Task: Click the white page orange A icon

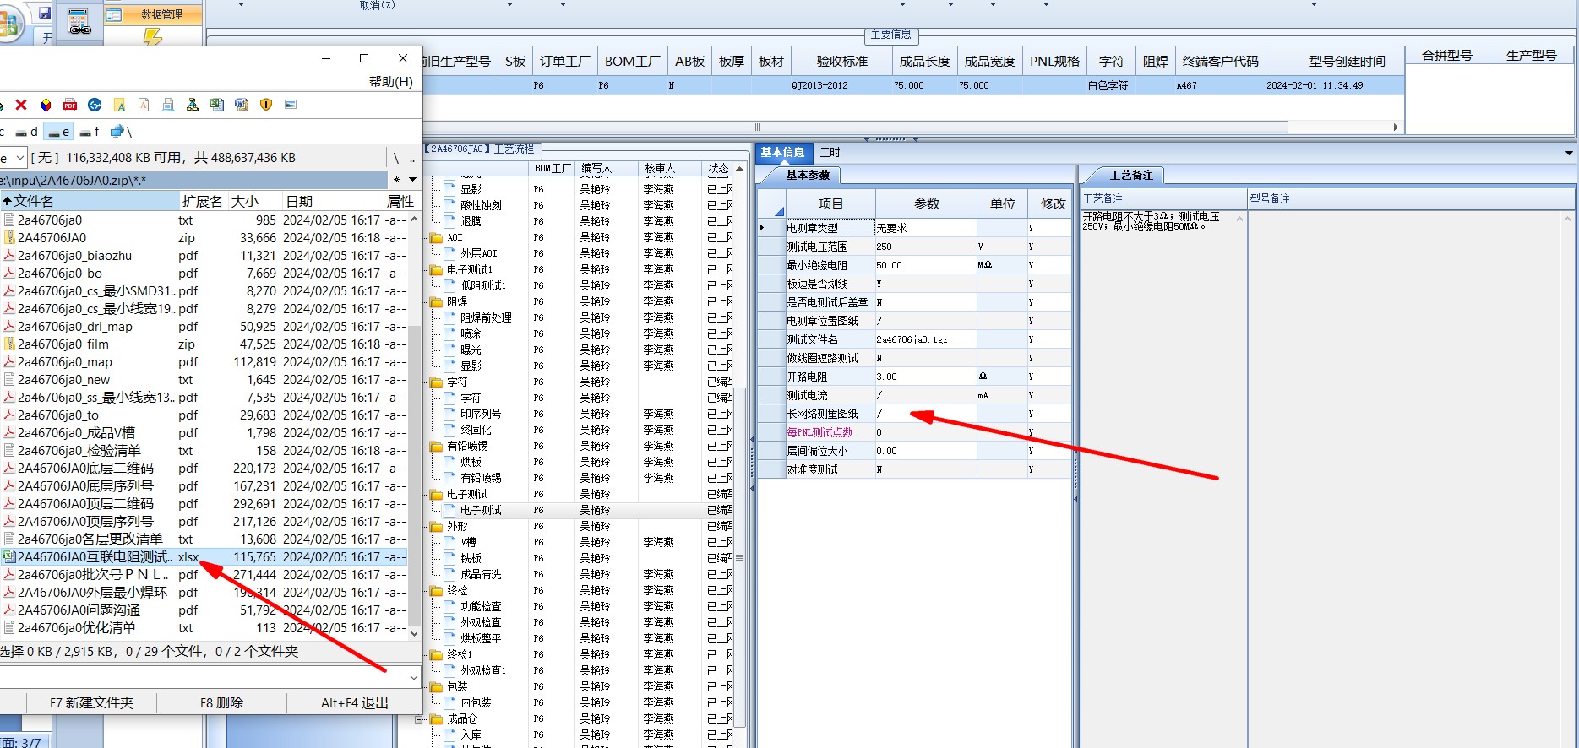Action: click(144, 105)
